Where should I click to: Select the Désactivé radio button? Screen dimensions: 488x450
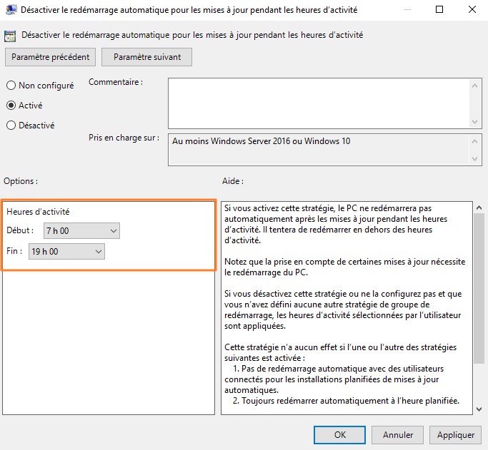[11, 125]
